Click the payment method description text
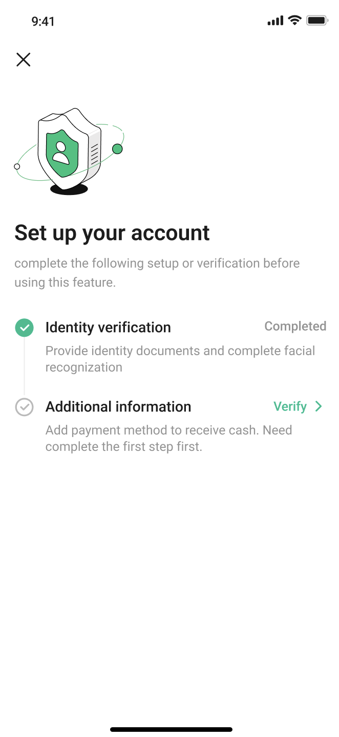 pos(168,438)
